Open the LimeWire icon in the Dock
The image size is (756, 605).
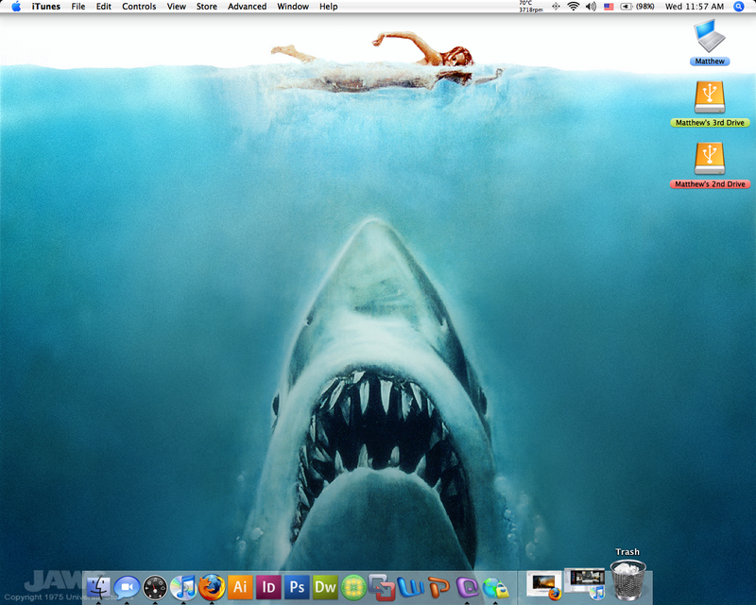353,587
